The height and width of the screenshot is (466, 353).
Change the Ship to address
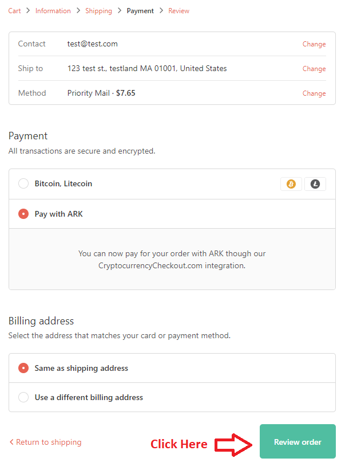click(x=314, y=69)
